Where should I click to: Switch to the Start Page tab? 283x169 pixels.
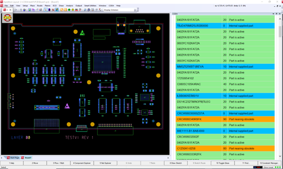click(x=13, y=158)
